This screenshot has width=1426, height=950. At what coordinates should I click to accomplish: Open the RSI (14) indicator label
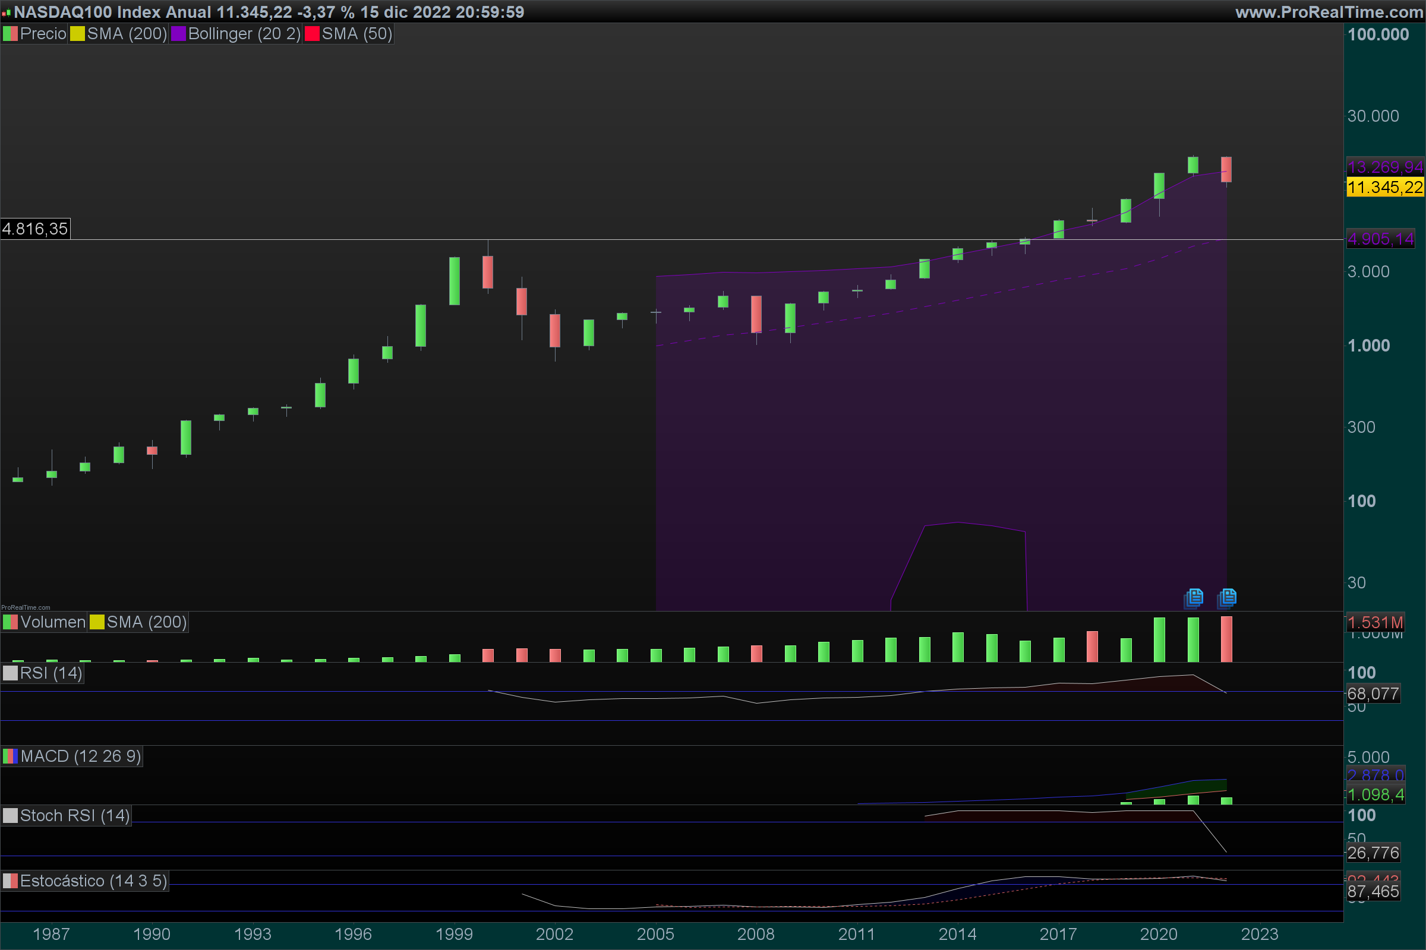point(51,673)
